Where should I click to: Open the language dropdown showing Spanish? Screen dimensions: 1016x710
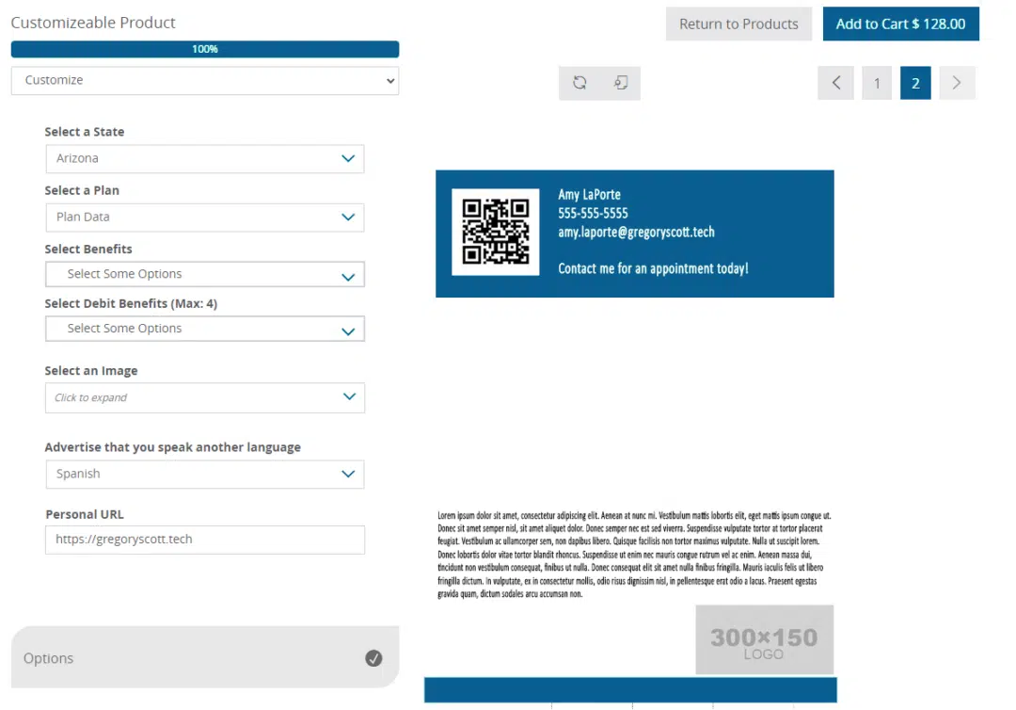click(204, 474)
